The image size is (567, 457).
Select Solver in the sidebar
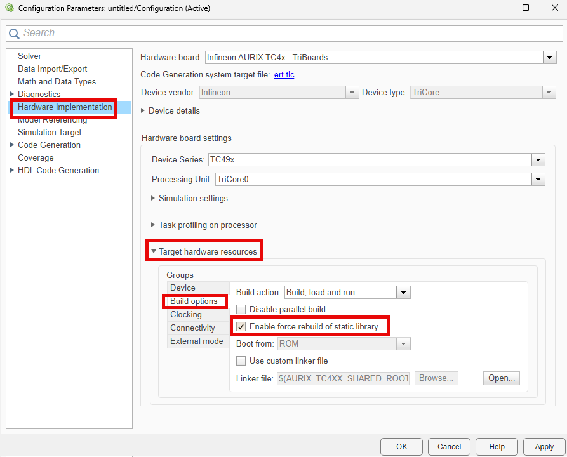click(29, 56)
